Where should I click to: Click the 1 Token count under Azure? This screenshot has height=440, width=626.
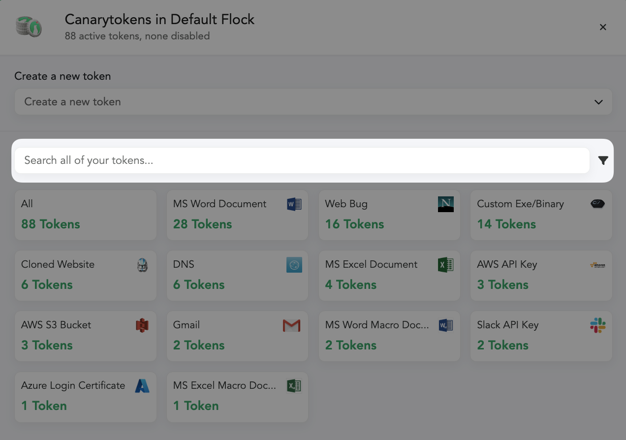[x=44, y=406]
